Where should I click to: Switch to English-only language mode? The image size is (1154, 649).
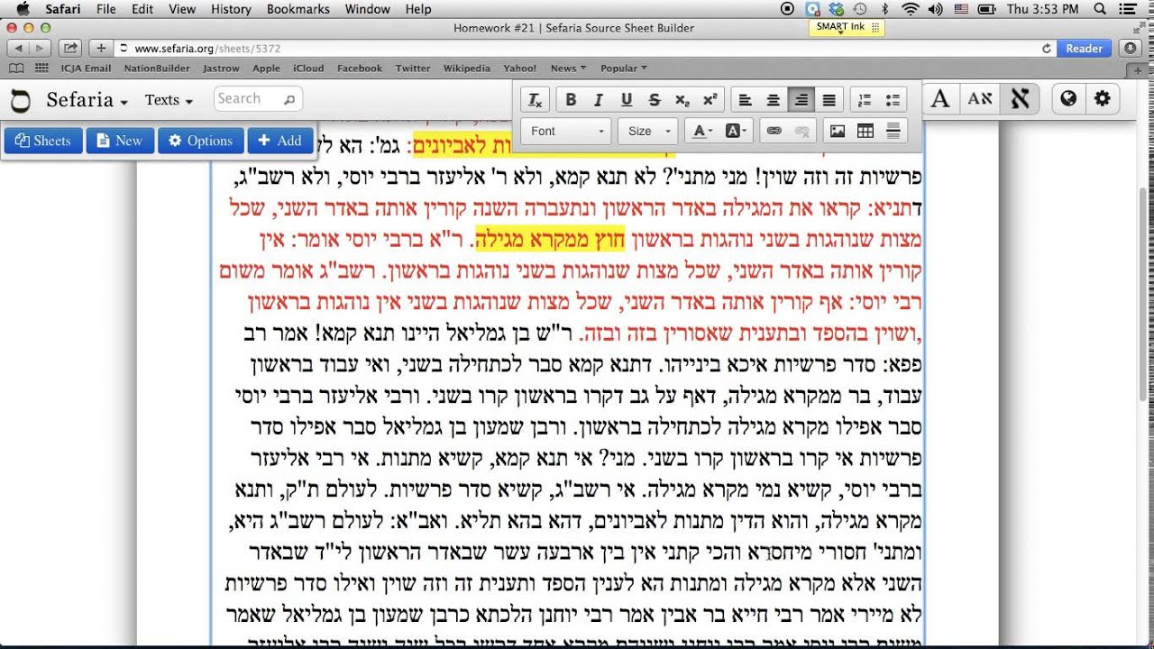click(940, 99)
